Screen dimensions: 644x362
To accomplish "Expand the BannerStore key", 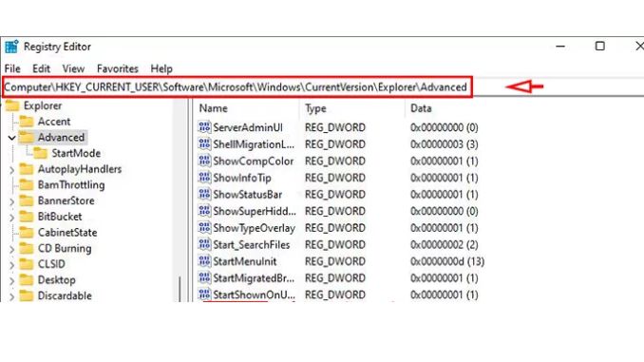I will [11, 201].
